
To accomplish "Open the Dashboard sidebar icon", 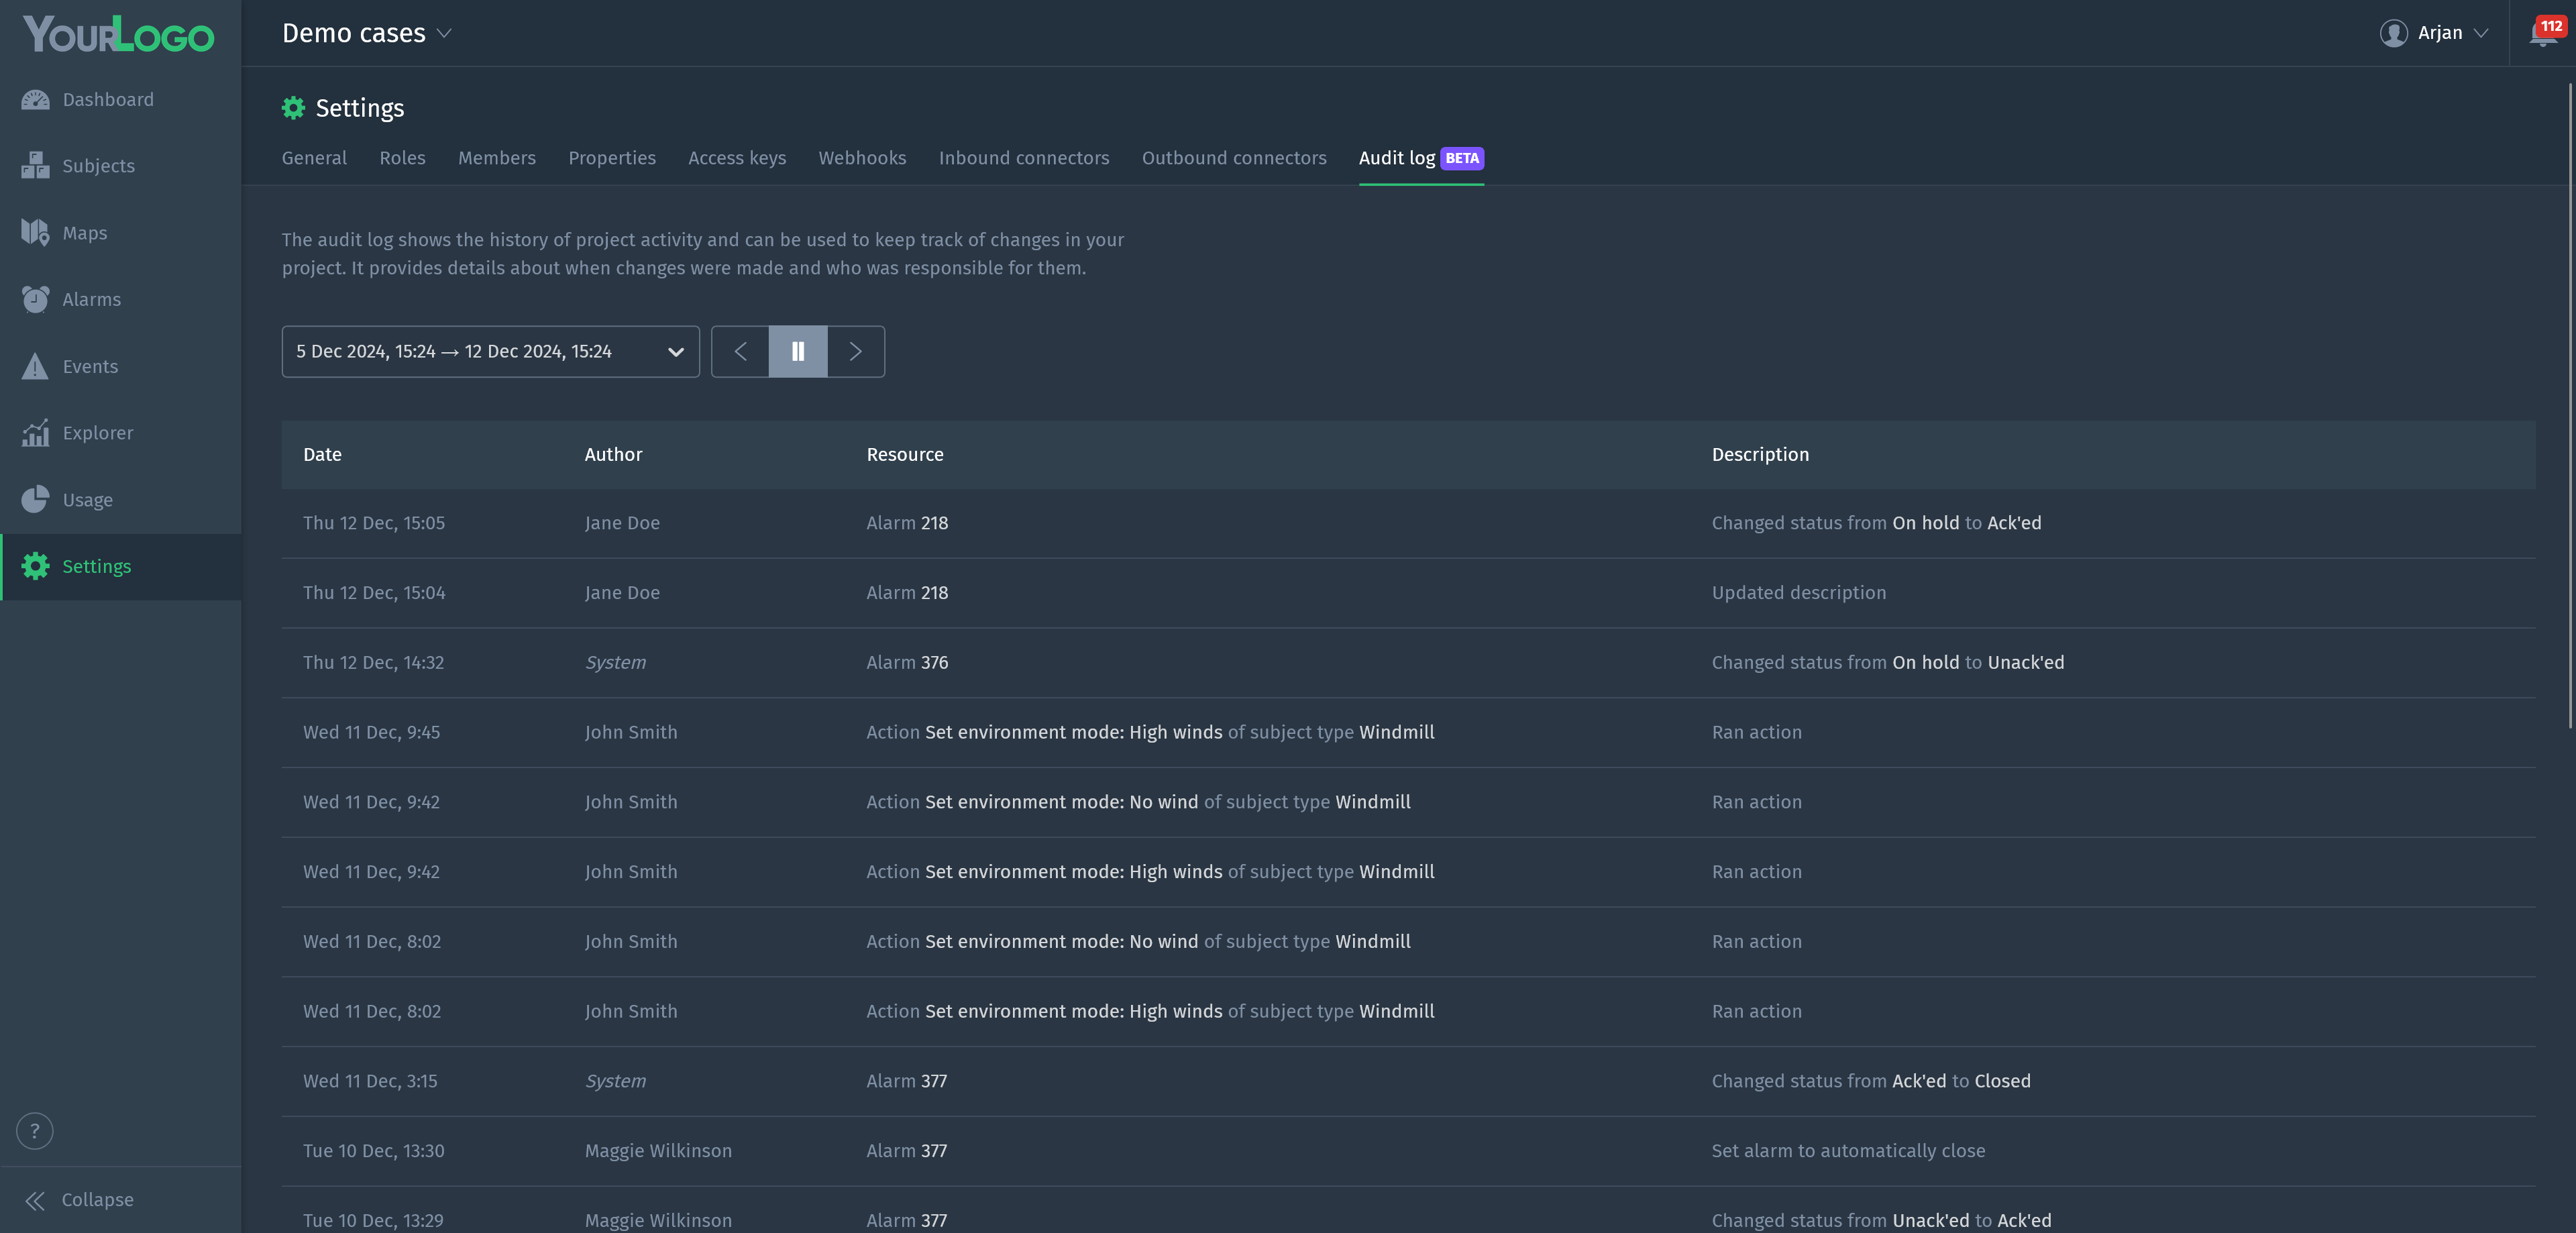I will [x=35, y=100].
